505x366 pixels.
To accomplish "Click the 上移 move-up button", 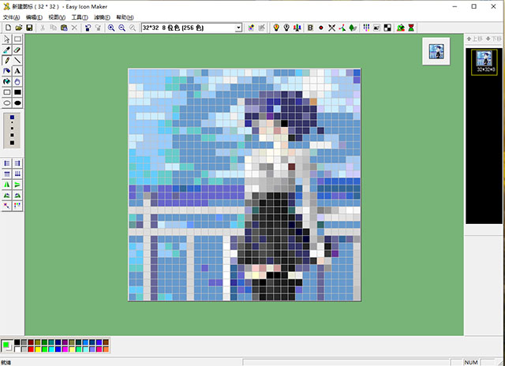I will tap(474, 39).
